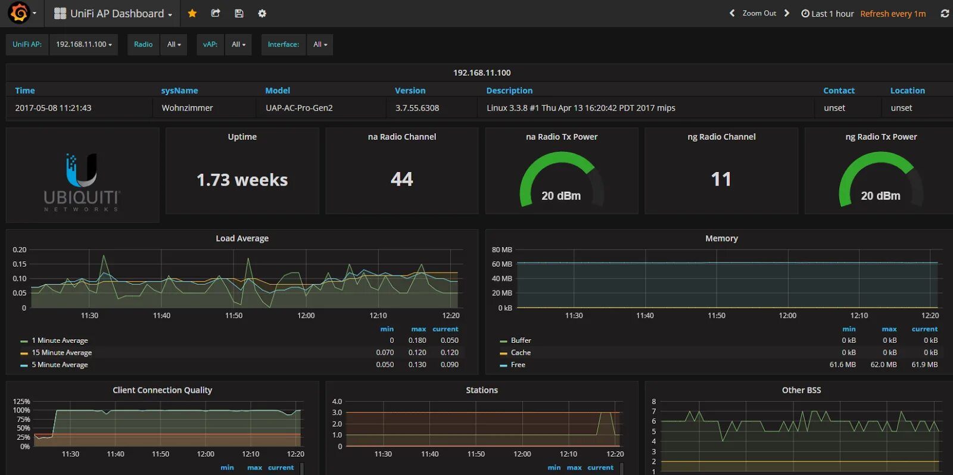Toggle Free series in Memory legend
Screen dimensions: 953x475
coord(518,365)
